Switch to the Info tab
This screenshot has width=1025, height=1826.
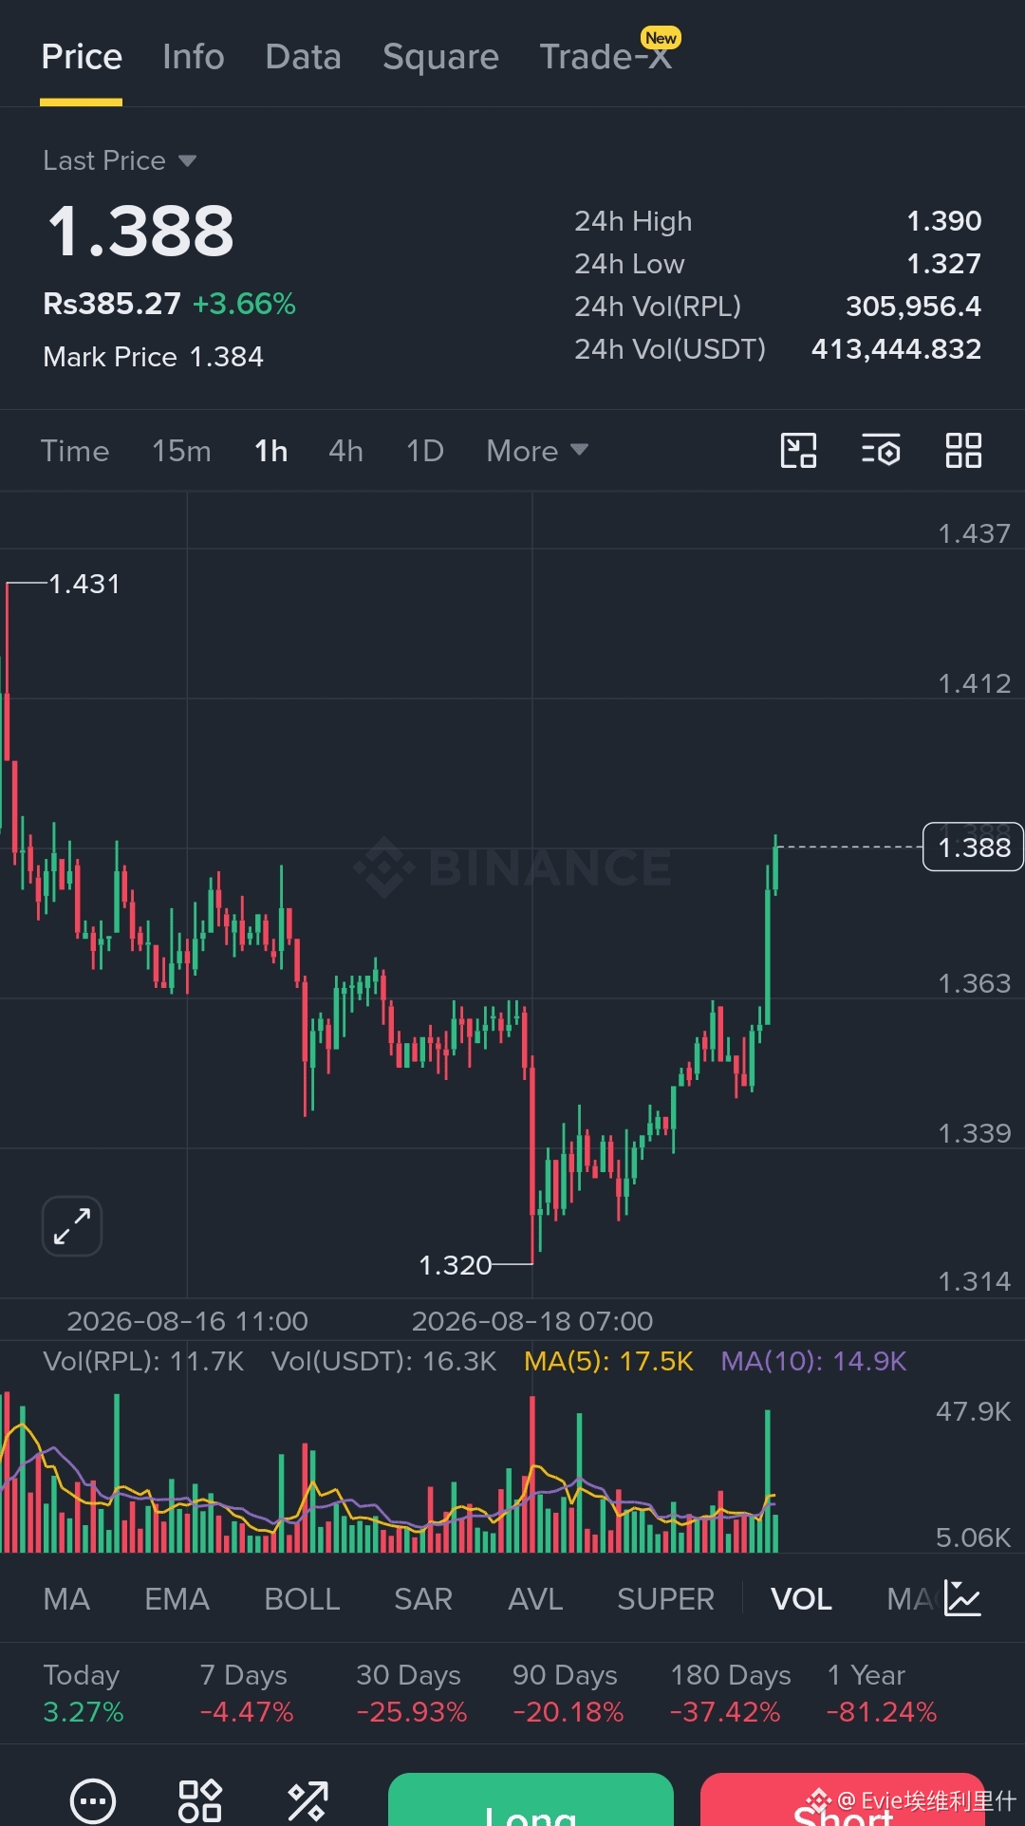[194, 57]
